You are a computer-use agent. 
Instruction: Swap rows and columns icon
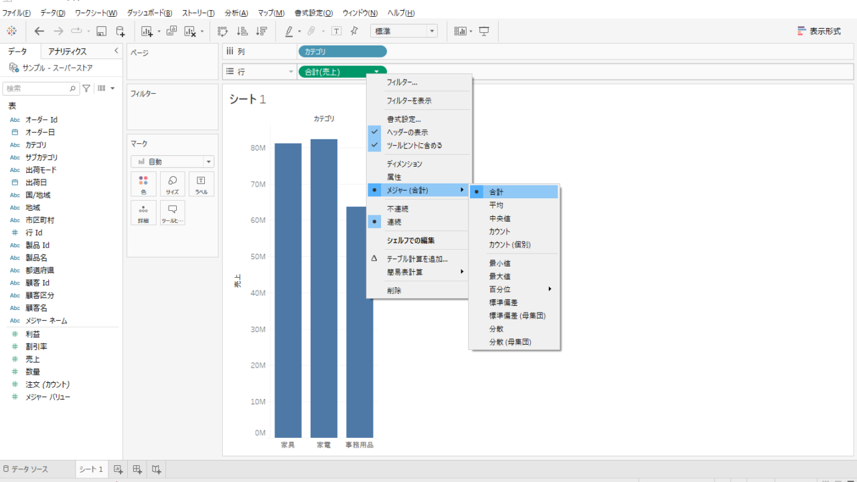pyautogui.click(x=223, y=31)
